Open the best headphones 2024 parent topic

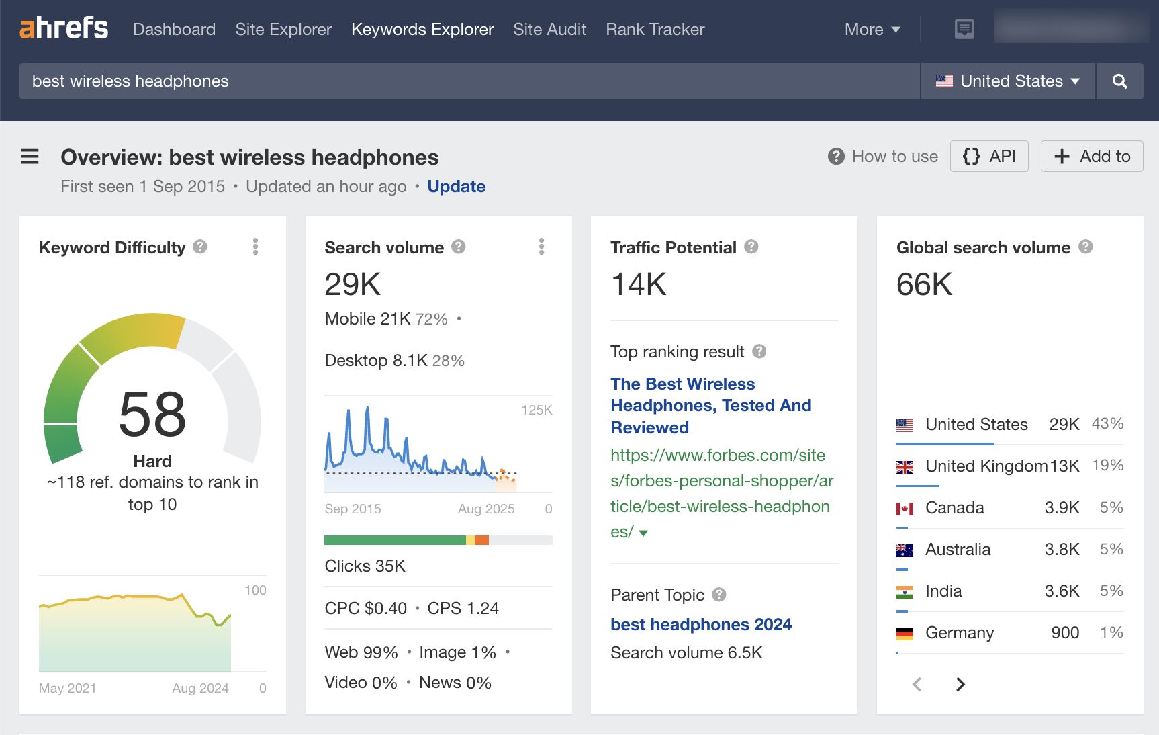[701, 624]
